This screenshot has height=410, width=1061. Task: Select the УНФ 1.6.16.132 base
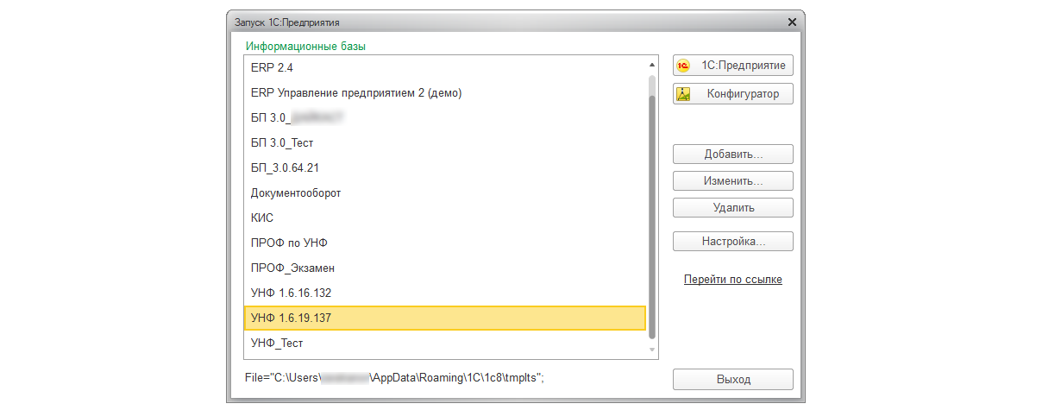pyautogui.click(x=445, y=293)
